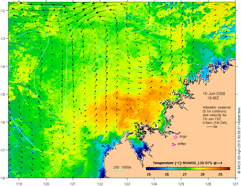The height and width of the screenshot is (186, 241).
Task: Click the '15-Jun-2008' date text
Action: point(214,94)
